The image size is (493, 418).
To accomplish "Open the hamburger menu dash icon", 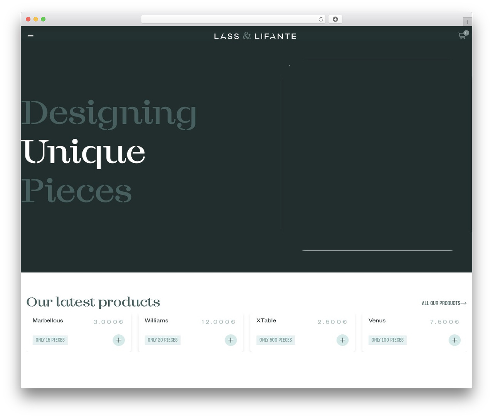I will (x=31, y=36).
